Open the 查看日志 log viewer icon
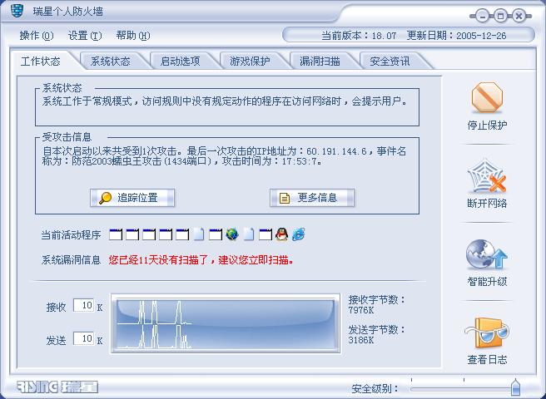This screenshot has height=399, width=546. point(487,332)
